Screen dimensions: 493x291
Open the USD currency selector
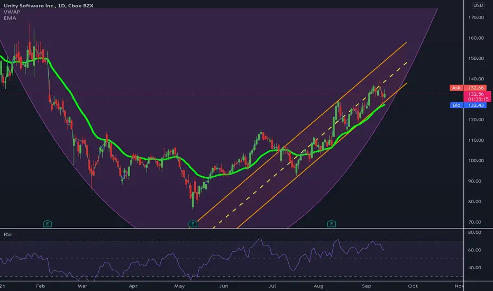pos(478,5)
